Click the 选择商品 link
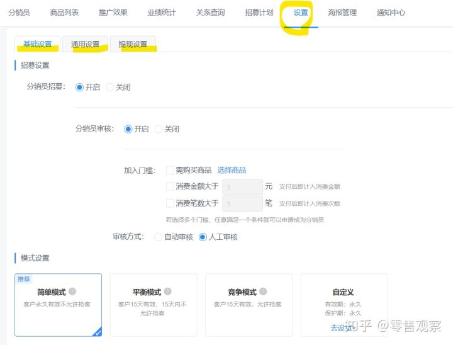The image size is (453, 345). coord(232,170)
